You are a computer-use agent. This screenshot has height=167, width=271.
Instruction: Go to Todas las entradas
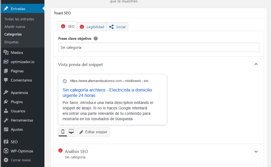19,19
